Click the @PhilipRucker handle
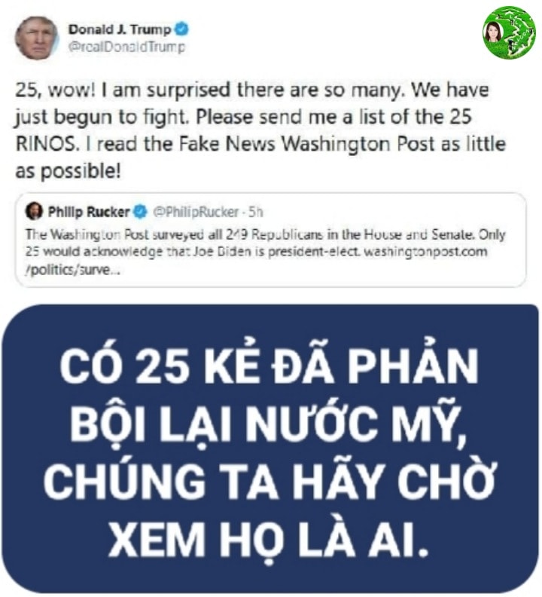542x597 pixels. click(196, 212)
